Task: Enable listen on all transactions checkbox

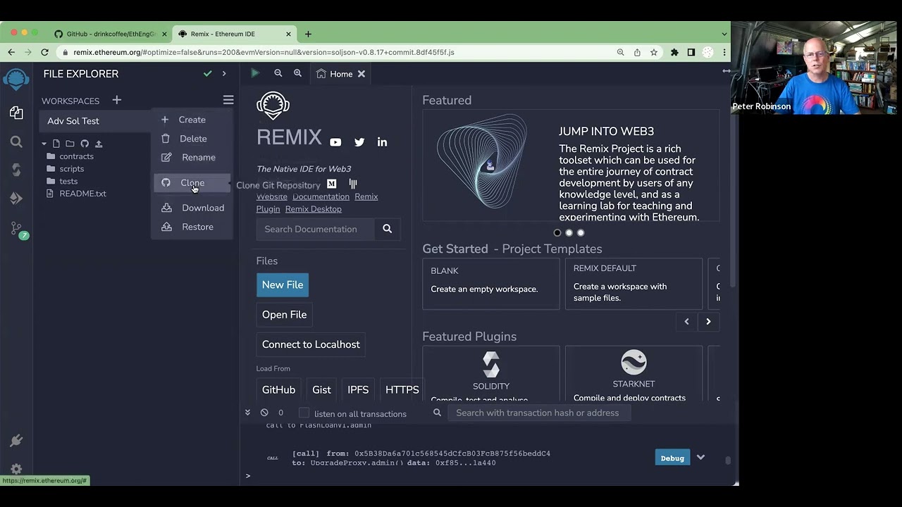Action: click(x=304, y=413)
